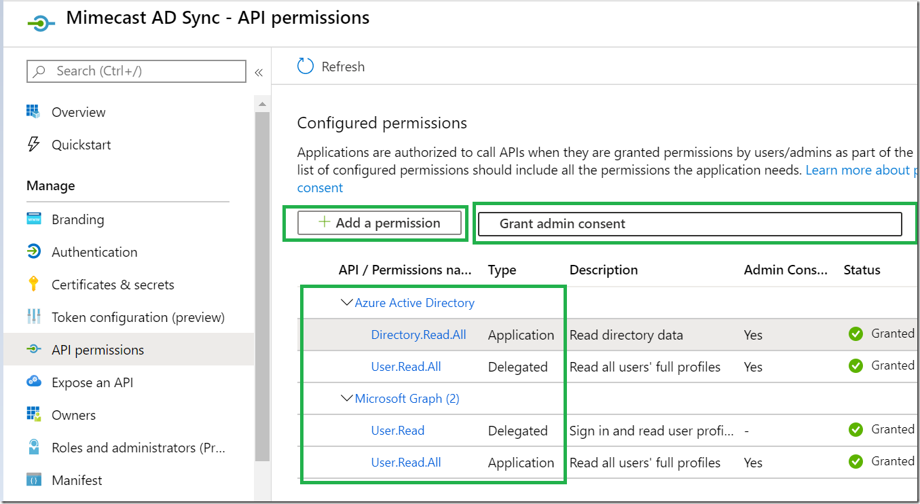Image resolution: width=920 pixels, height=504 pixels.
Task: Click the Authentication arrow icon
Action: pyautogui.click(x=33, y=251)
